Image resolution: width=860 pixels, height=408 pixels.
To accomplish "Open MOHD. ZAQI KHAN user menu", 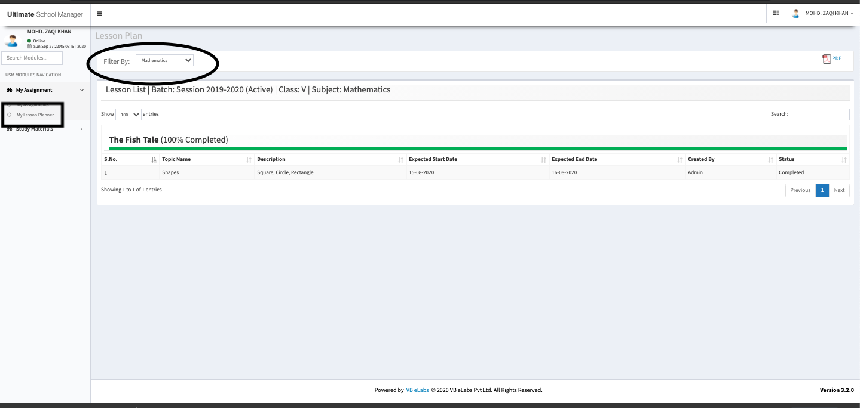I will (x=829, y=13).
